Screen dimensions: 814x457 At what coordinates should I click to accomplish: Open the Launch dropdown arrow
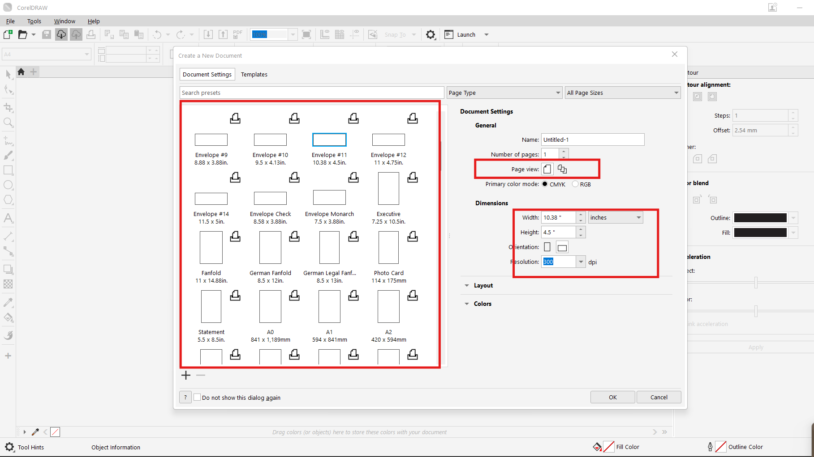[x=487, y=34]
